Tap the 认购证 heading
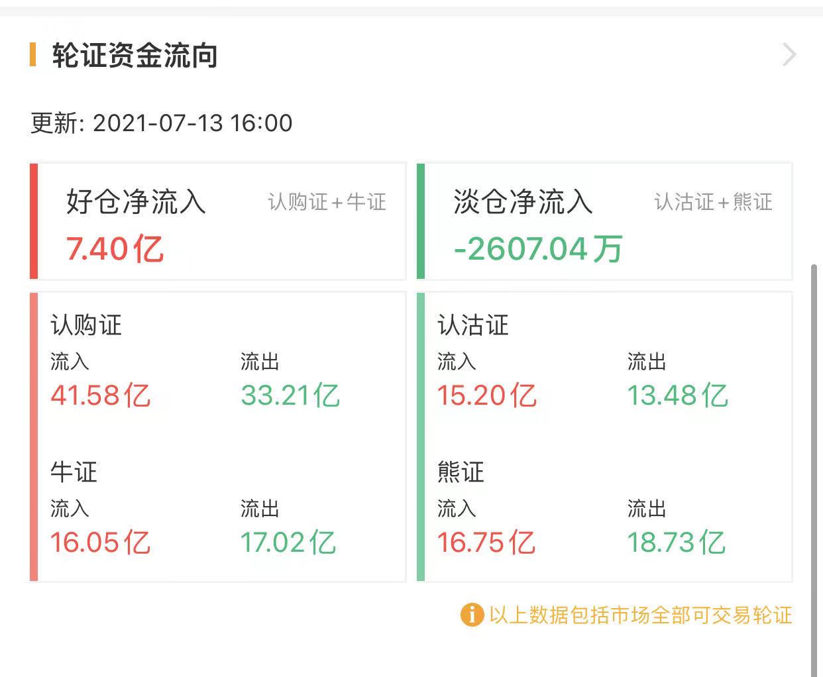The image size is (823, 677). 86,325
